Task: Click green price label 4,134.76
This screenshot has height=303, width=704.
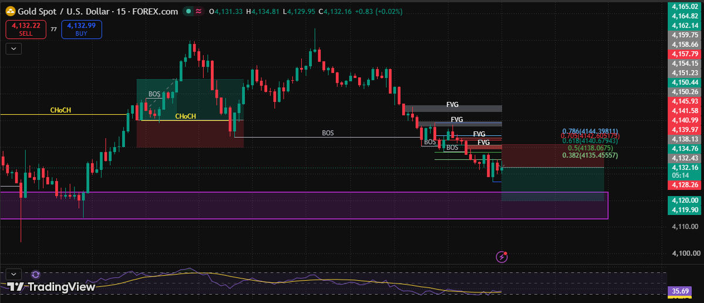Action: pyautogui.click(x=685, y=149)
